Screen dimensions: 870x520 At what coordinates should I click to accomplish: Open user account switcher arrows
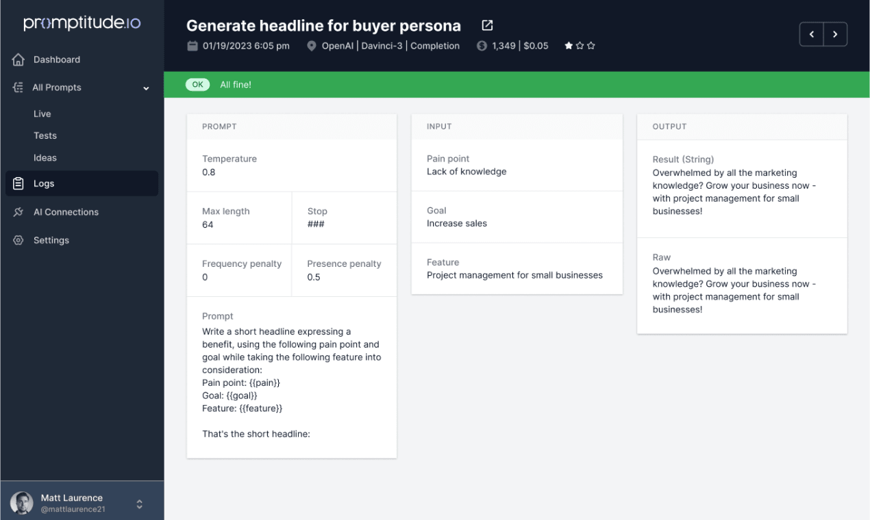(x=140, y=504)
